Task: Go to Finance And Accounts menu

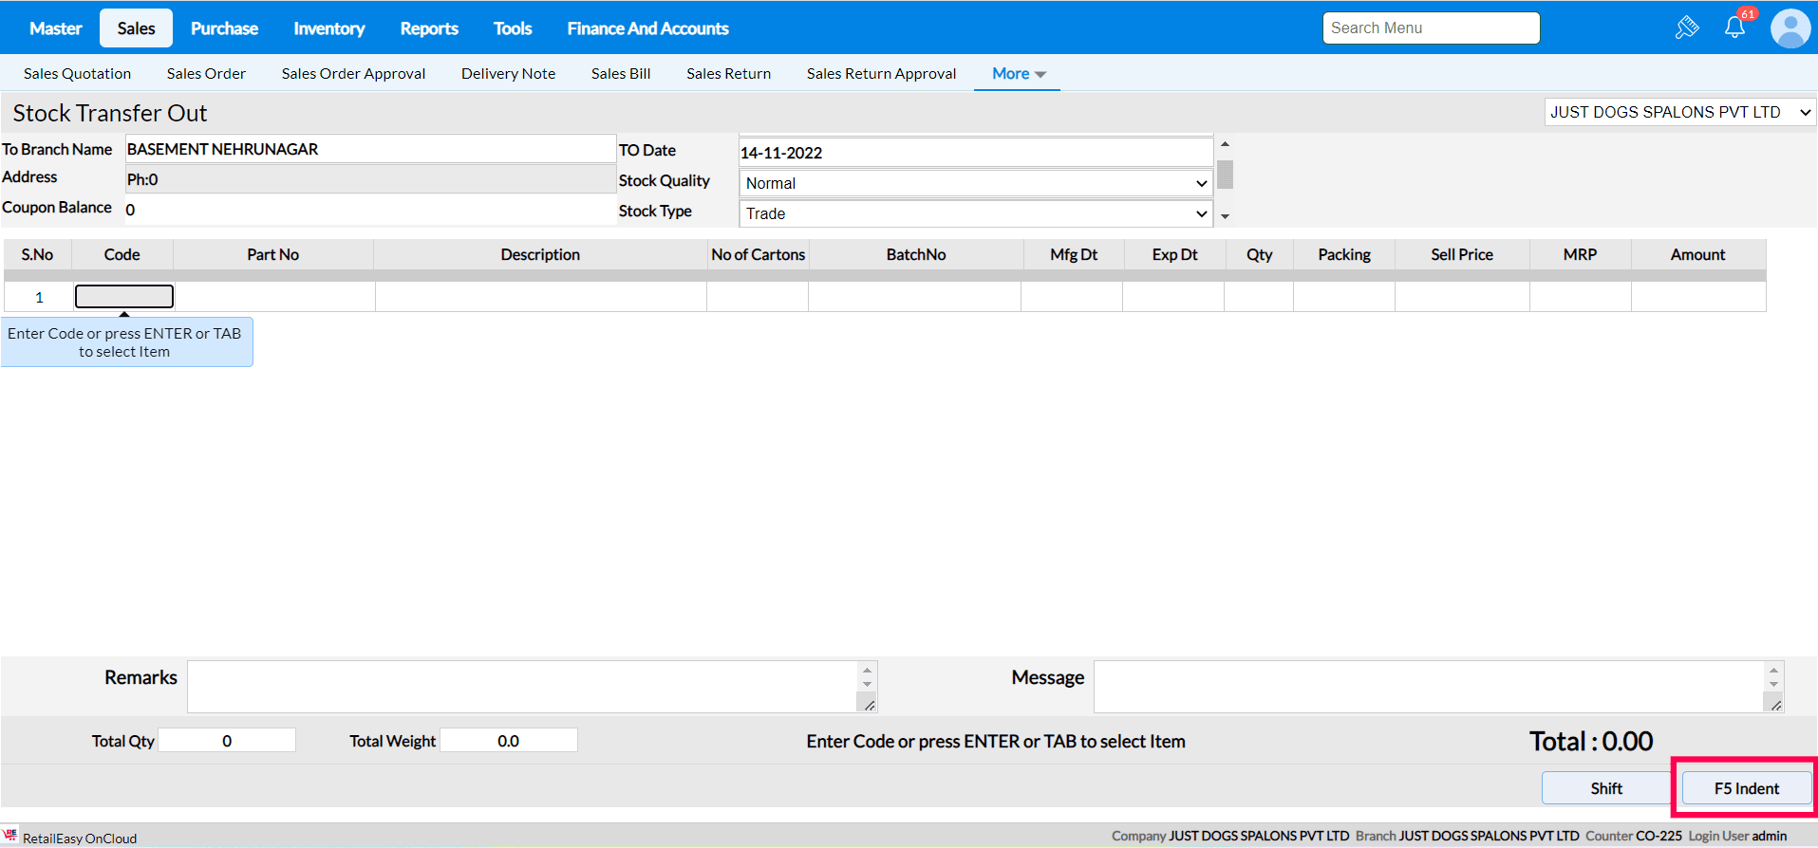Action: click(647, 28)
